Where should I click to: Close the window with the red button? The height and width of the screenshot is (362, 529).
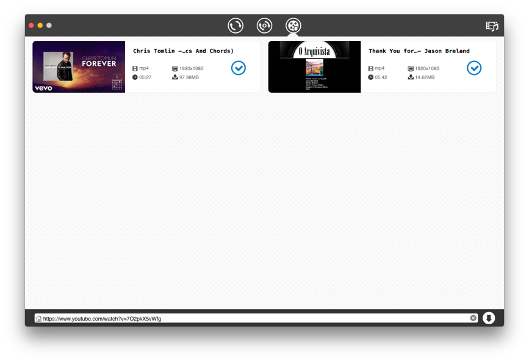(31, 25)
